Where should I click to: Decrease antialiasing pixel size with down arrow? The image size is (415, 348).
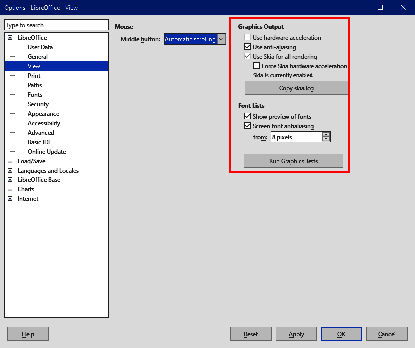tap(326, 139)
